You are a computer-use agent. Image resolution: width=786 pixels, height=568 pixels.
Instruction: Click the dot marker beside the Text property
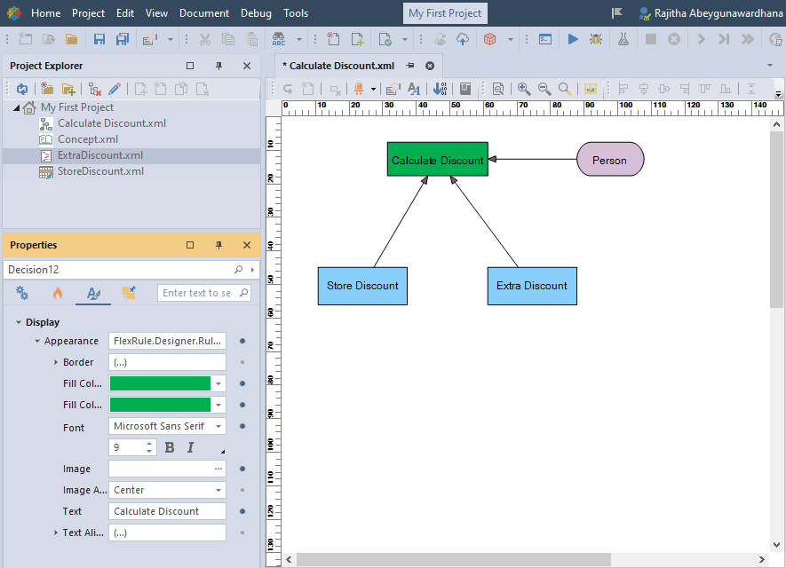click(242, 511)
